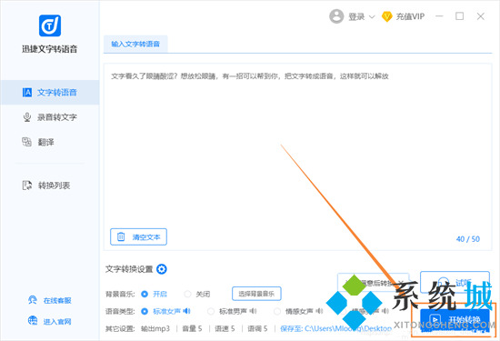500x341 pixels.
Task: Preview 情感女声 with its speaker icon
Action: coord(319,311)
